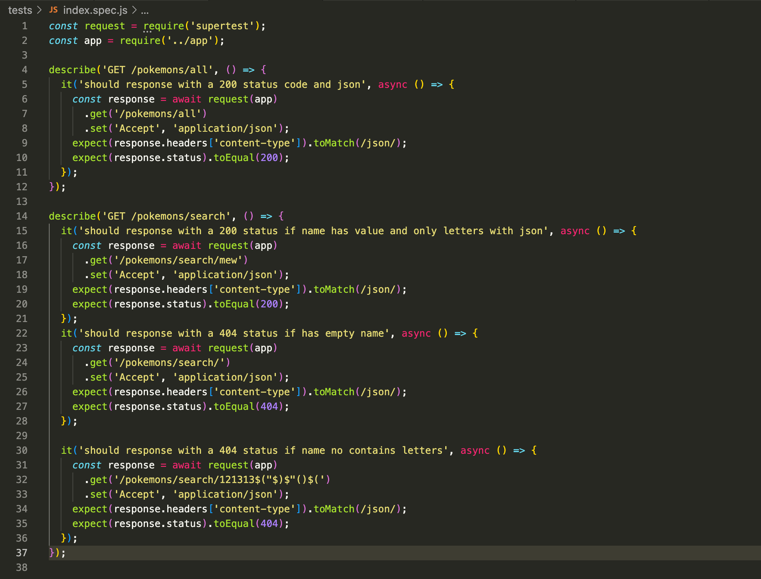Open the index.spec.js breadcrumb dropdown
761x579 pixels.
(95, 10)
